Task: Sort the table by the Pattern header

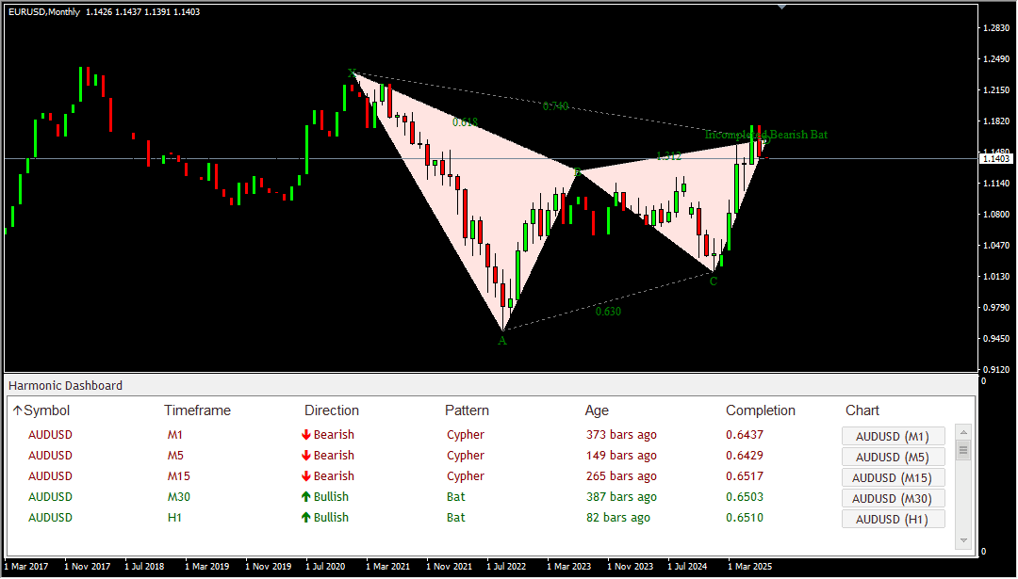Action: coord(467,410)
